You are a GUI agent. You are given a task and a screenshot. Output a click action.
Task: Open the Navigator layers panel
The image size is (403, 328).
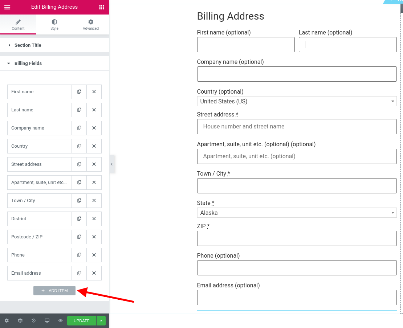click(x=20, y=320)
